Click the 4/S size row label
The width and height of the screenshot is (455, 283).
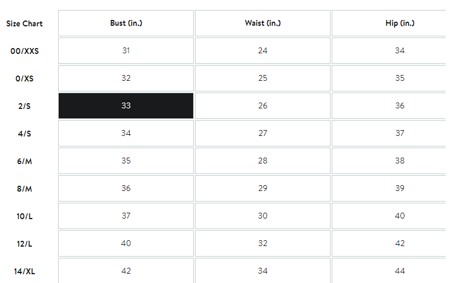pyautogui.click(x=24, y=134)
